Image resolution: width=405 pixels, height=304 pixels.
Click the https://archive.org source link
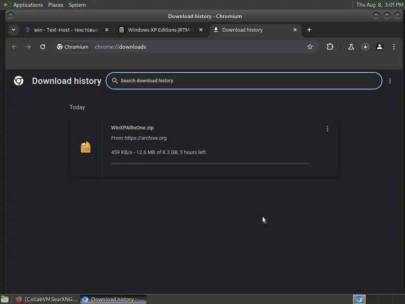pyautogui.click(x=146, y=138)
